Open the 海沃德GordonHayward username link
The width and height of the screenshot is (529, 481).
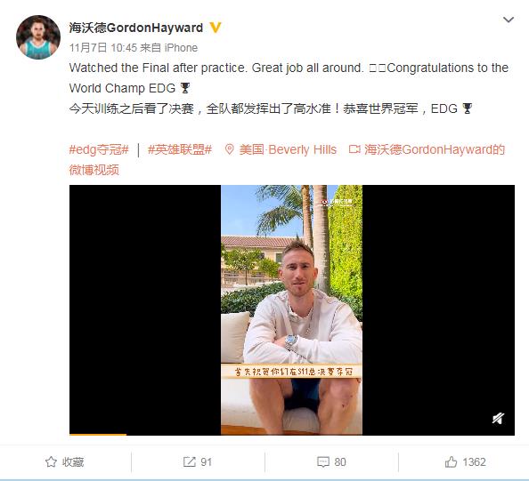coord(136,28)
